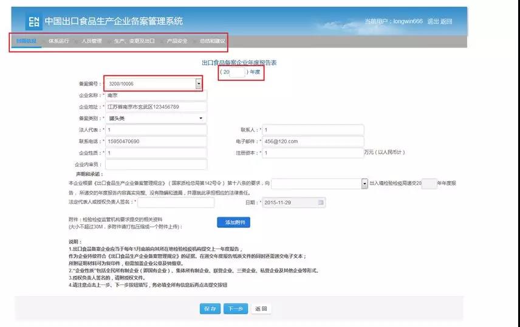Click the 联系电话 field with 15950470690
Image resolution: width=520 pixels, height=327 pixels.
point(156,142)
